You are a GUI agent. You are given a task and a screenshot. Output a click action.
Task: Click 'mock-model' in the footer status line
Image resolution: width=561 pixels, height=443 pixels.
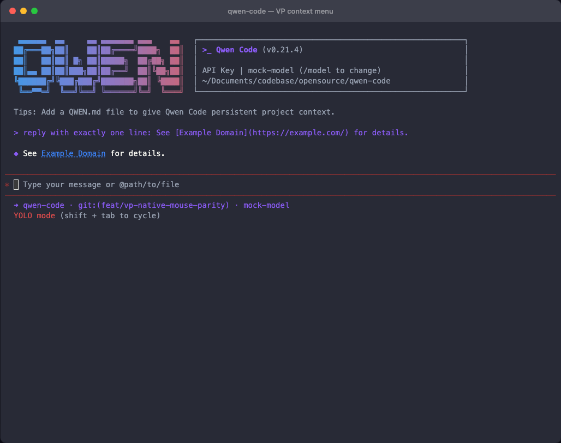click(266, 205)
